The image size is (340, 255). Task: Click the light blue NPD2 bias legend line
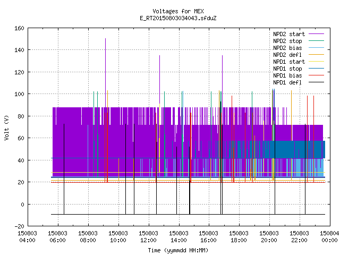[x=316, y=48]
